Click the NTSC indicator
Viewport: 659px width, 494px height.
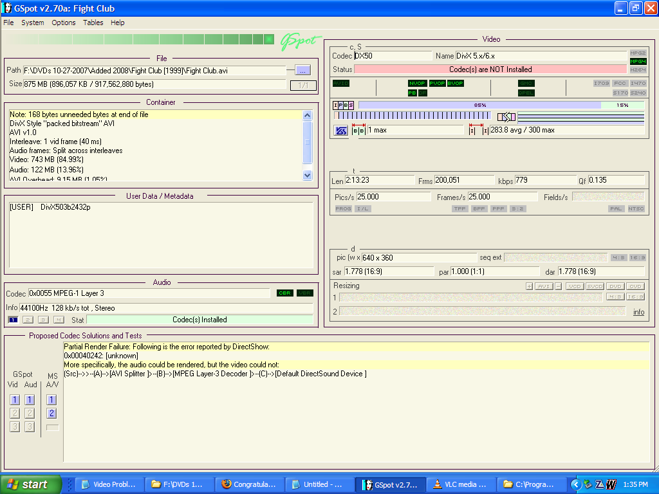pyautogui.click(x=636, y=209)
